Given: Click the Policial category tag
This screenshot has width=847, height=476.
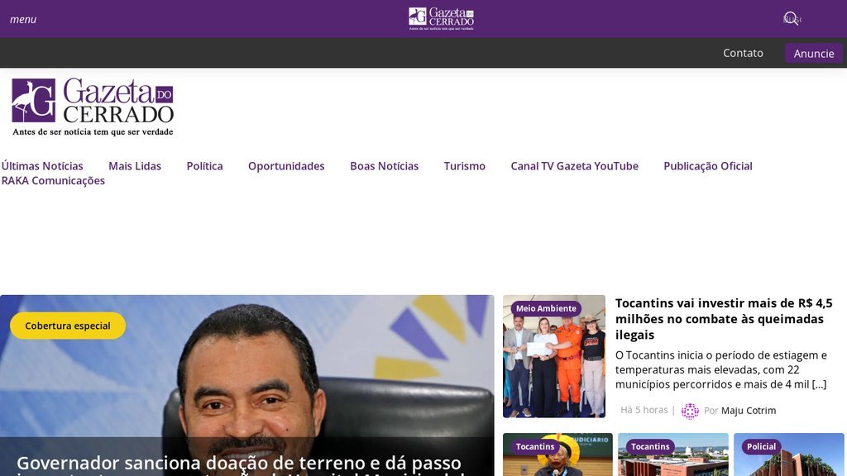Looking at the screenshot, I should (x=761, y=446).
